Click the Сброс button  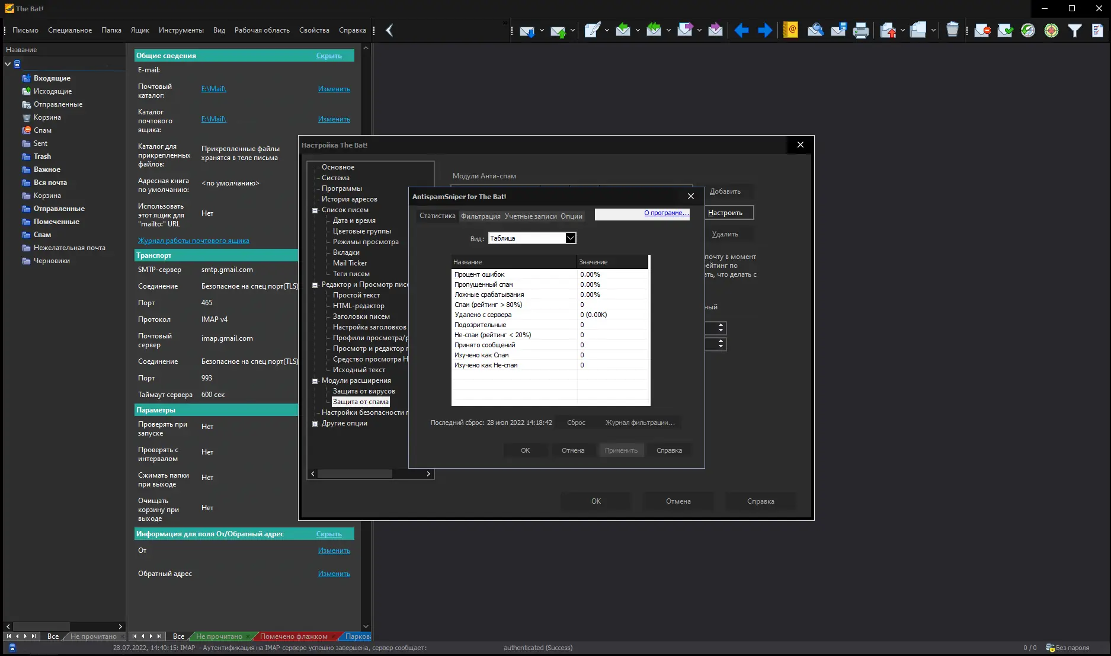click(x=576, y=423)
